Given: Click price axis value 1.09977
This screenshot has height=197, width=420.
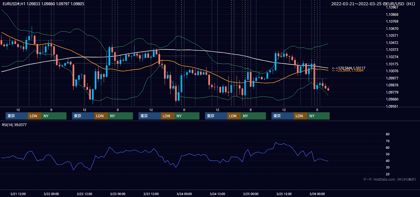Looking at the screenshot, I should (392, 78).
